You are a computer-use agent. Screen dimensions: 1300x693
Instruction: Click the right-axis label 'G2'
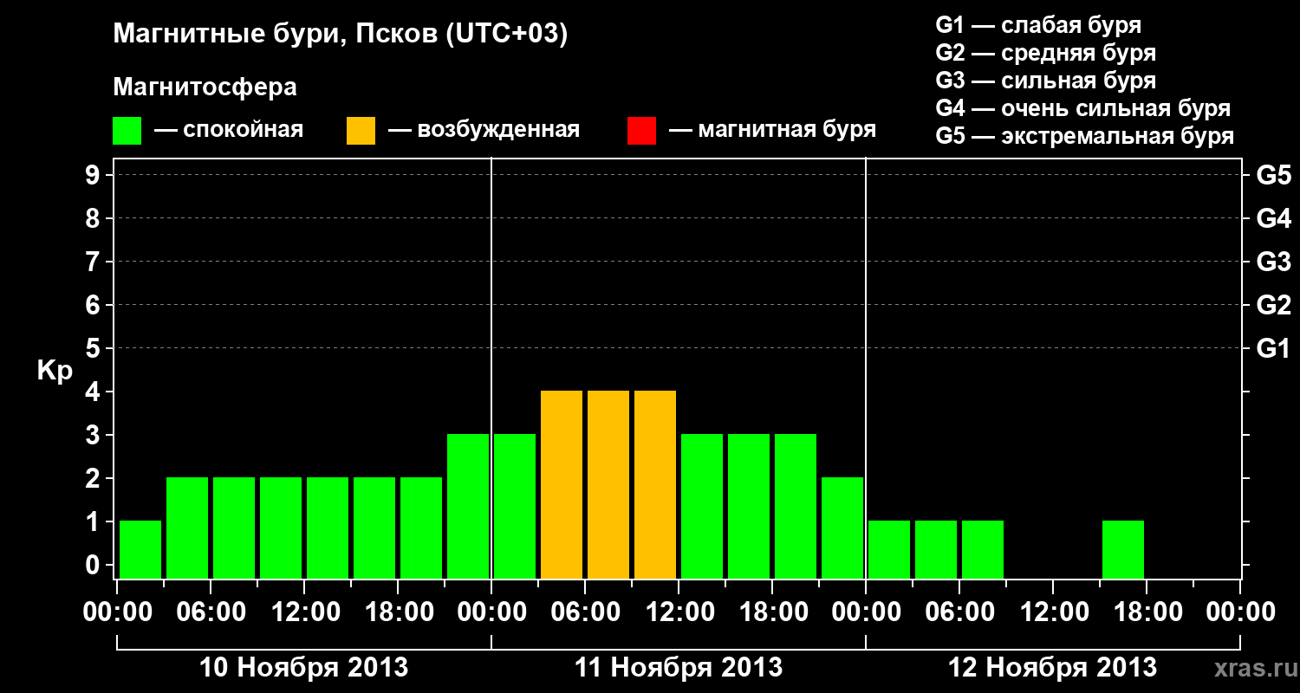pyautogui.click(x=1274, y=305)
